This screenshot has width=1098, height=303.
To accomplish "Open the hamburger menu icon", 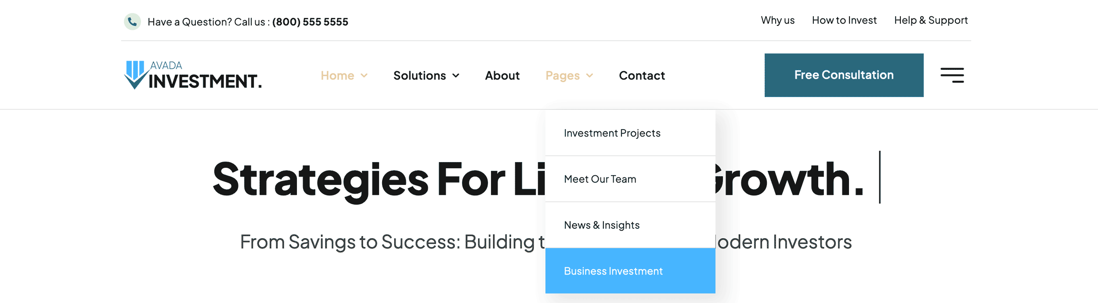I will point(952,75).
